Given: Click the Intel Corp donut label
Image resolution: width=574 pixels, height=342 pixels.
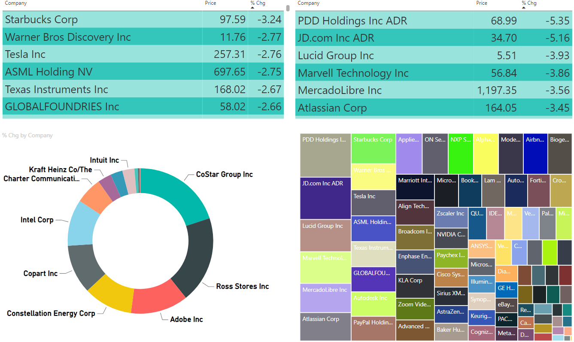Looking at the screenshot, I should [x=37, y=220].
